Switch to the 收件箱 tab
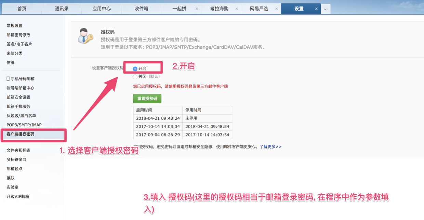Screen dimensions: 424x220 [x=141, y=8]
